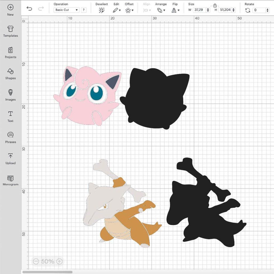This screenshot has height=274, width=274.
Task: Expand the Edit dropdown menu
Action: (x=116, y=10)
